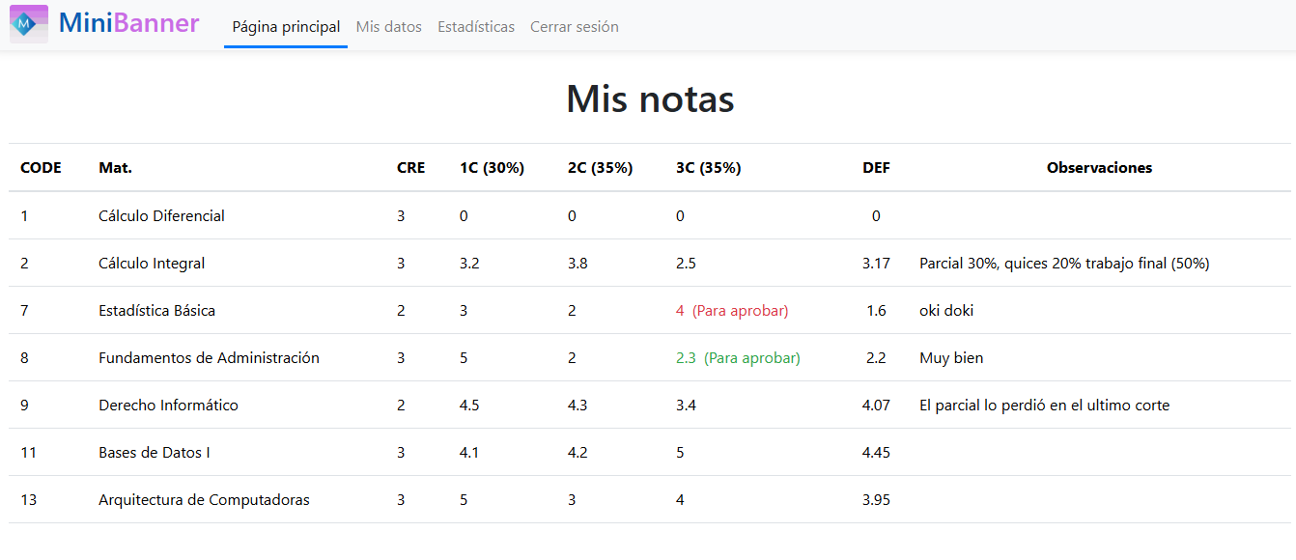Viewport: 1296px width, 560px height.
Task: Click the Observaciones column header
Action: coord(1099,168)
